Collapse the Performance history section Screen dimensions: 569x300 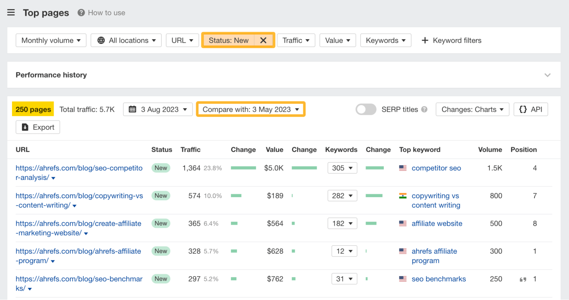pos(547,75)
